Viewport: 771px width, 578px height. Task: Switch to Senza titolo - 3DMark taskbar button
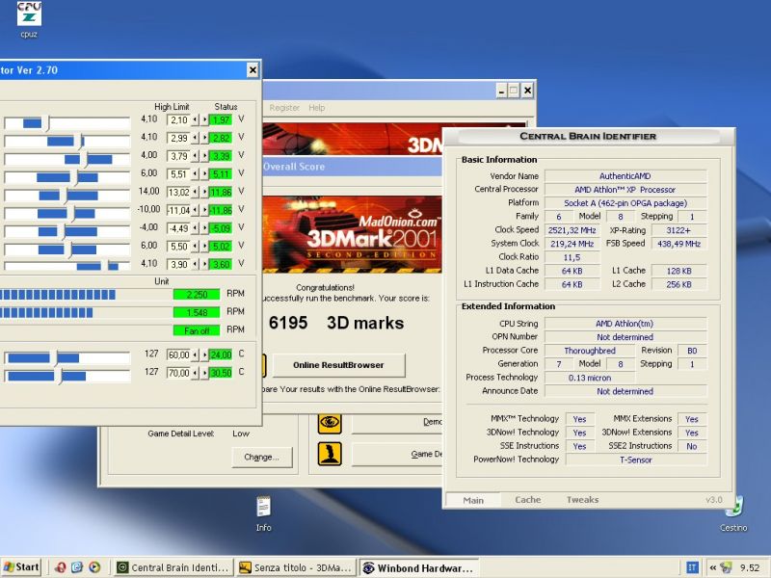(x=296, y=567)
